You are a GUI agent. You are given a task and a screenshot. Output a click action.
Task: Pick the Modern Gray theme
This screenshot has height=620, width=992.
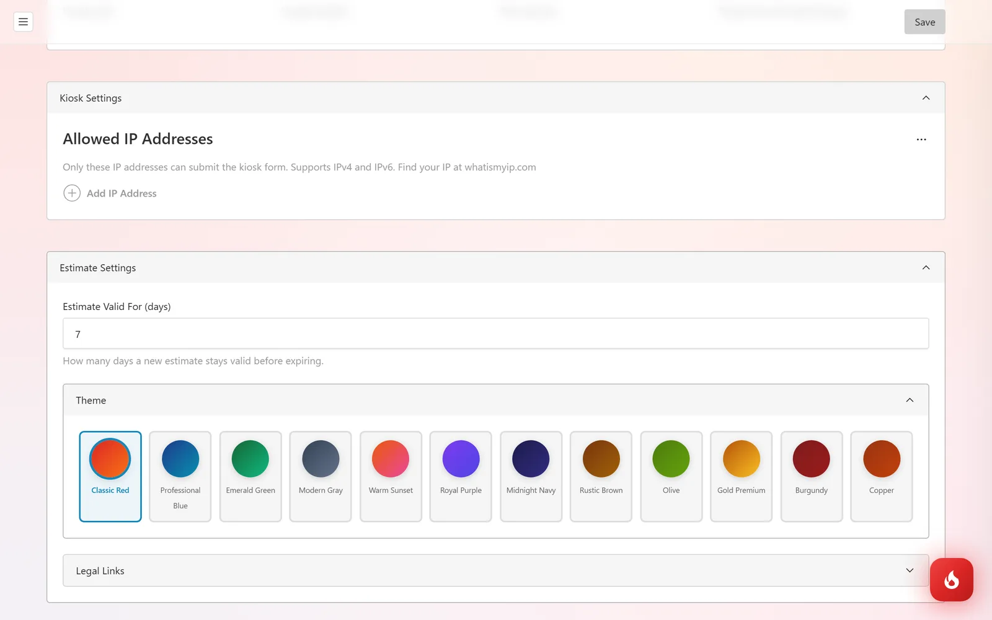click(x=321, y=476)
